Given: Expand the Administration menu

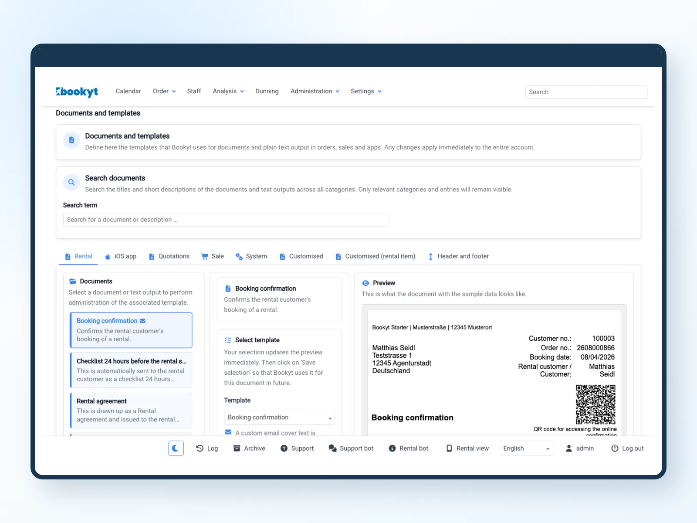Looking at the screenshot, I should click(315, 91).
